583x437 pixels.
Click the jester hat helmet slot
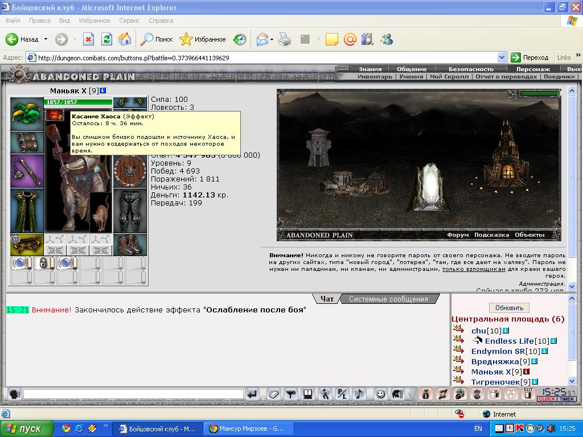pos(27,114)
